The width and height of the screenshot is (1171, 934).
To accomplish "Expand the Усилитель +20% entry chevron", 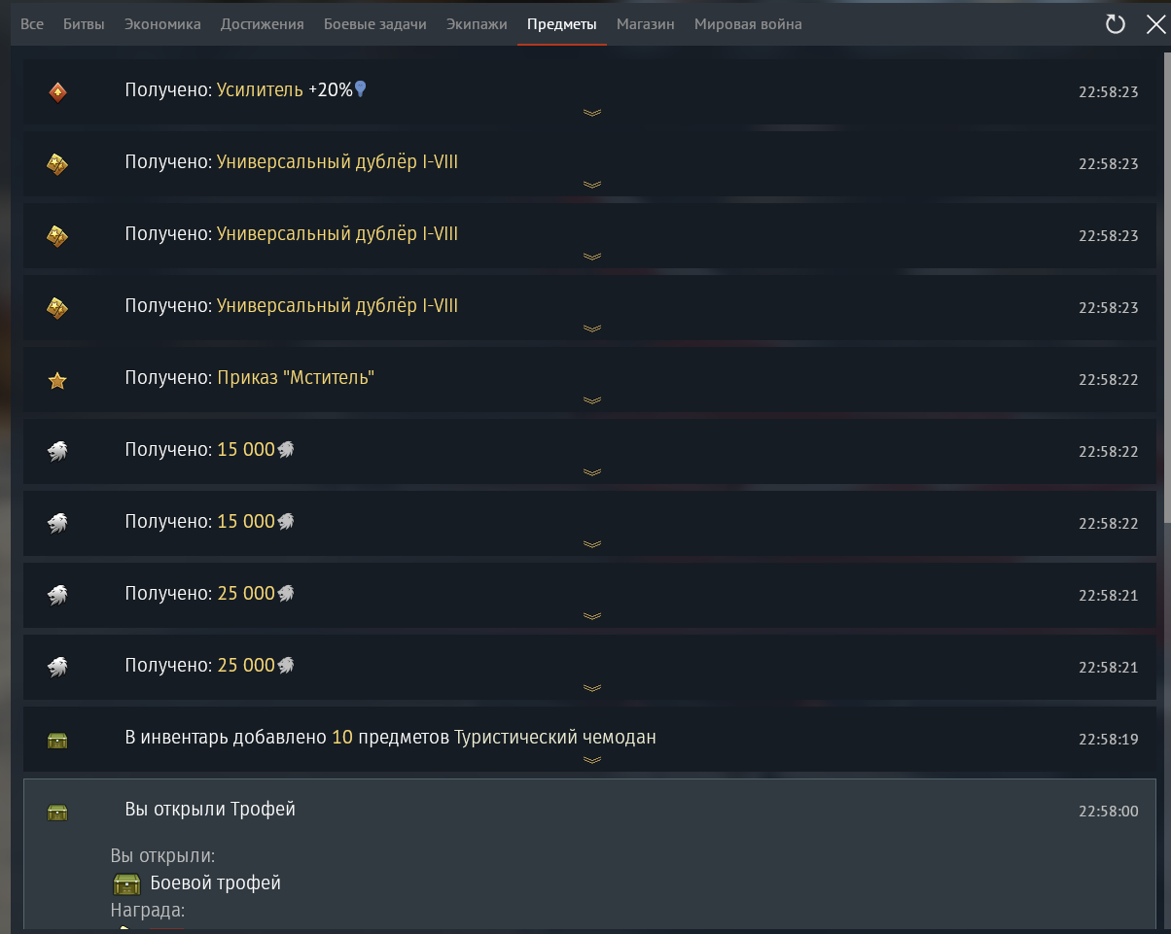I will pyautogui.click(x=591, y=113).
